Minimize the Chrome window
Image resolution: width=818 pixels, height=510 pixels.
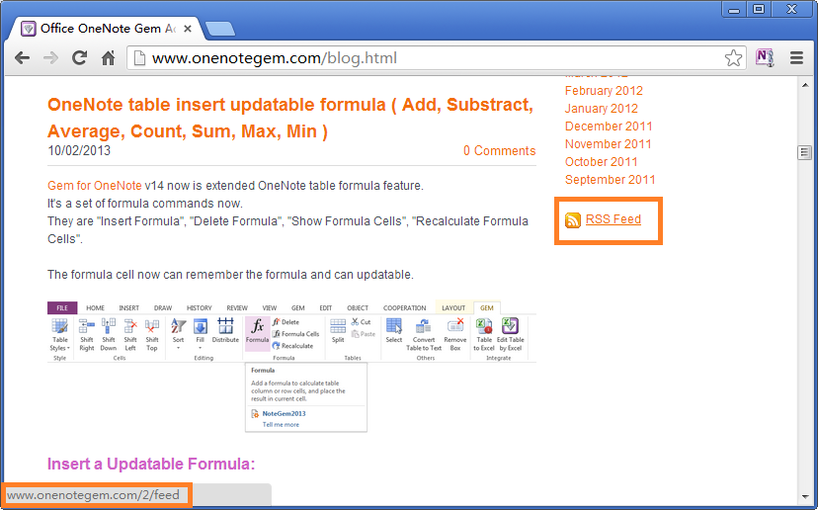tap(734, 10)
